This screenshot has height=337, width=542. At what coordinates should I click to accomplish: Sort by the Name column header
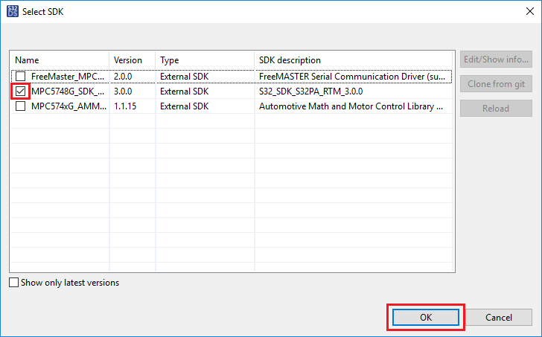[x=60, y=60]
